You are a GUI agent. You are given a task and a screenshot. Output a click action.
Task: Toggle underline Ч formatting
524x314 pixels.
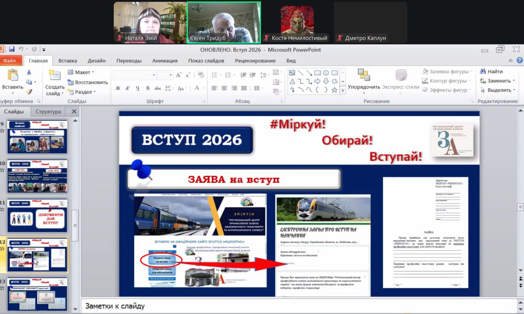point(138,88)
